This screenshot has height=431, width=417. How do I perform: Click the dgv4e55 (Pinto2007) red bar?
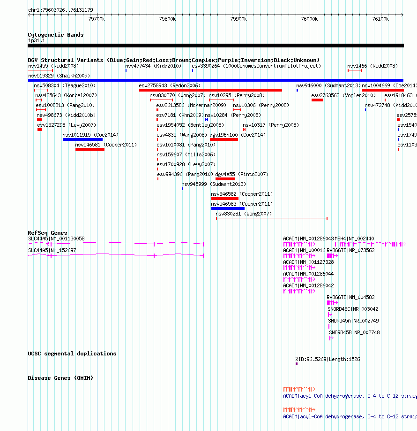(225, 179)
